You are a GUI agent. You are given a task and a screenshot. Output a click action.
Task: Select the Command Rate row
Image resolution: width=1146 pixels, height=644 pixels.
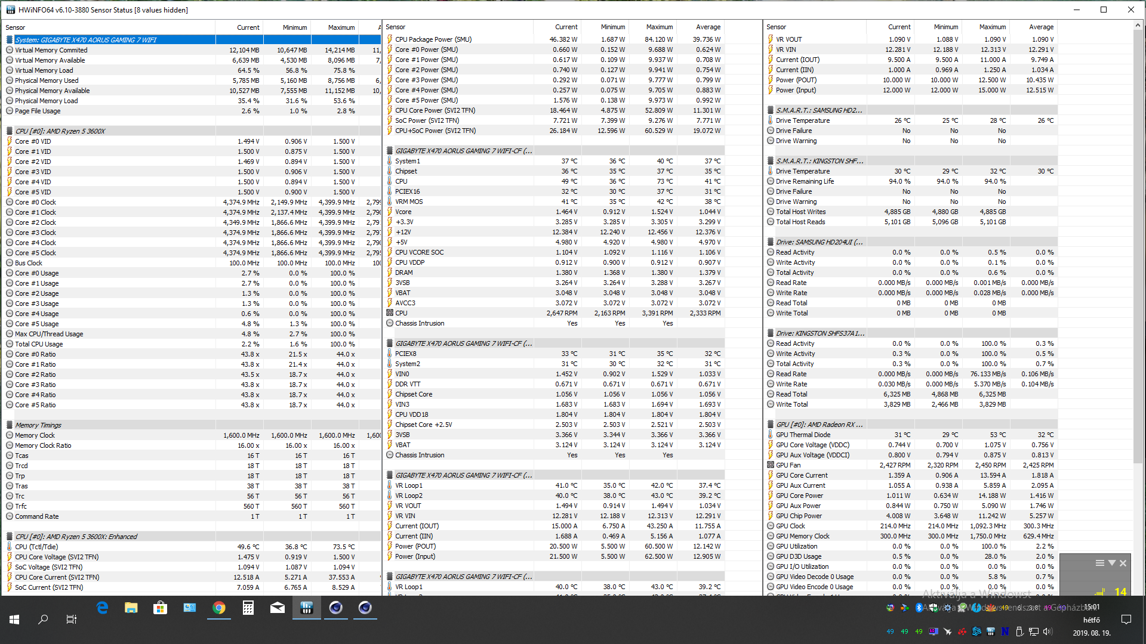[x=193, y=516]
